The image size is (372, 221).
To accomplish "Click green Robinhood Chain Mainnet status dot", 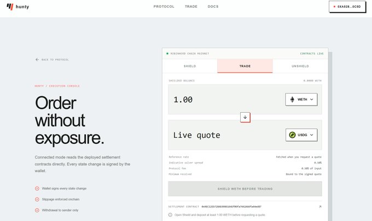I will click(x=167, y=54).
